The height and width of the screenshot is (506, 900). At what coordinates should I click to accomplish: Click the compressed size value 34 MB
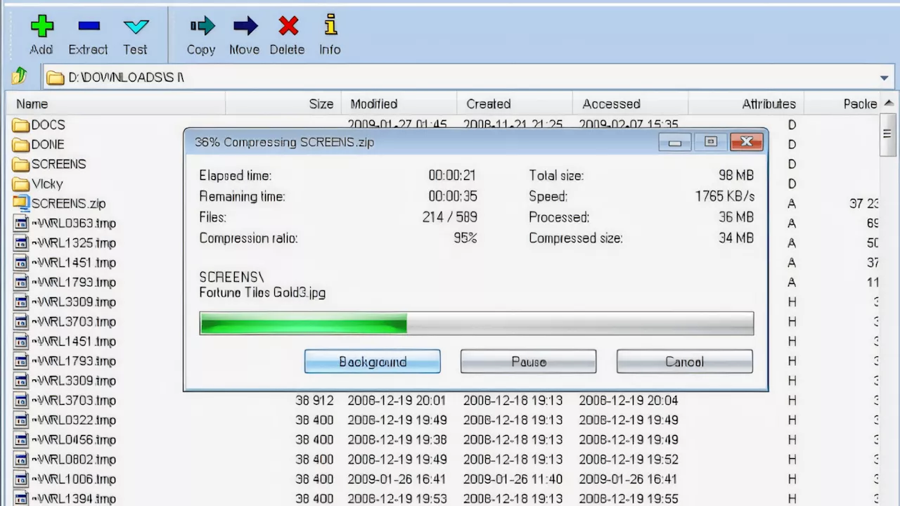point(735,238)
